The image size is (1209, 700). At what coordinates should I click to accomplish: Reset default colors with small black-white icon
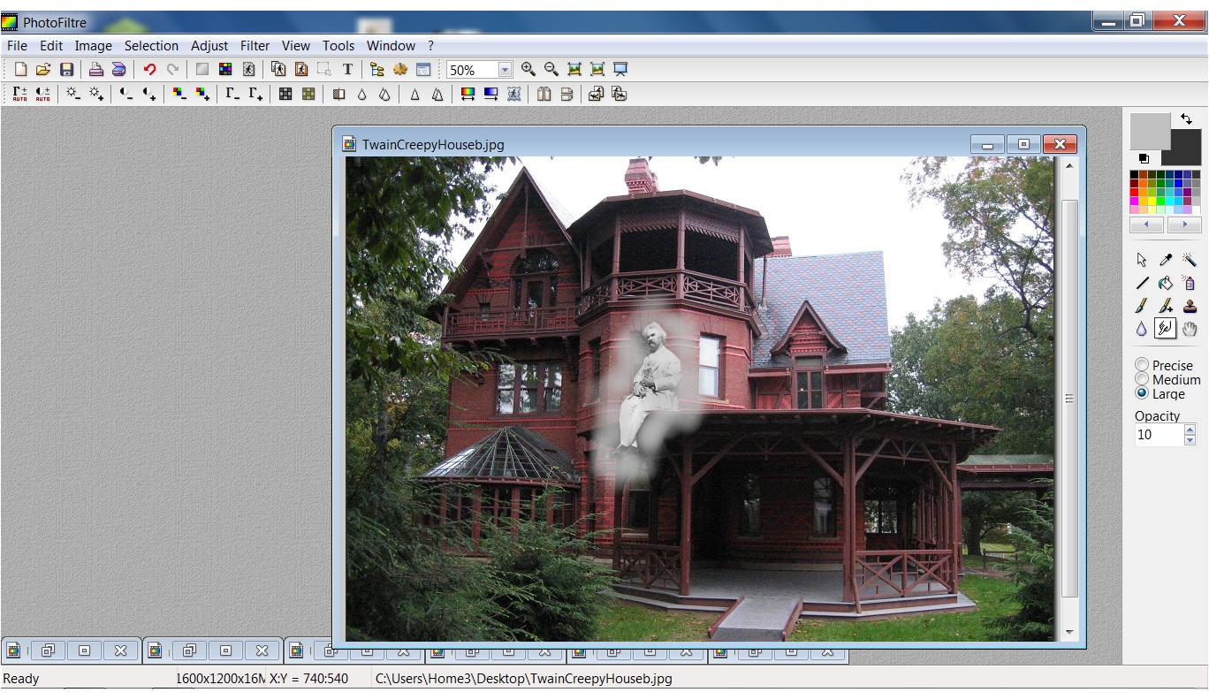(x=1144, y=159)
